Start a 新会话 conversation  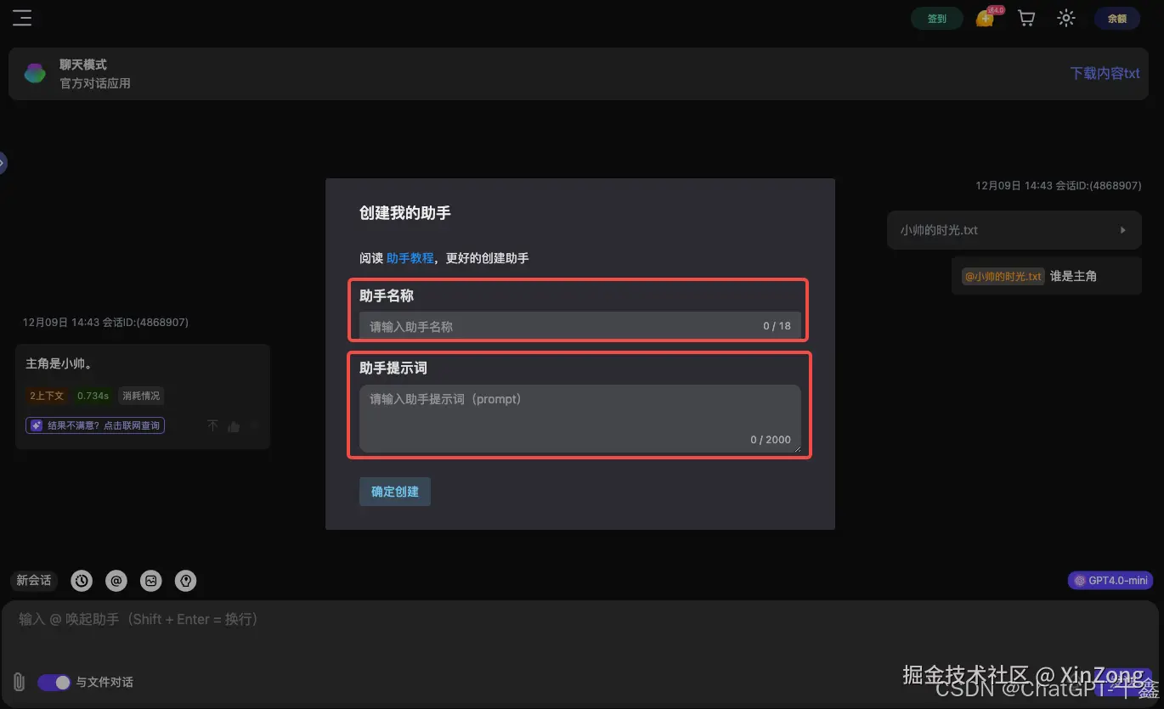pyautogui.click(x=33, y=581)
